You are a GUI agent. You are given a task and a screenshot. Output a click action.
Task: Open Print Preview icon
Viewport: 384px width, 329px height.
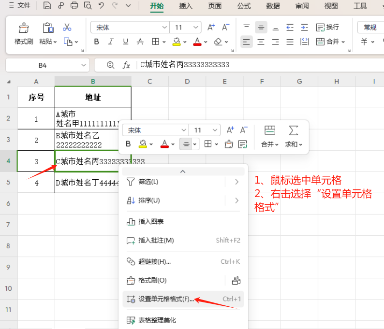[88, 5]
